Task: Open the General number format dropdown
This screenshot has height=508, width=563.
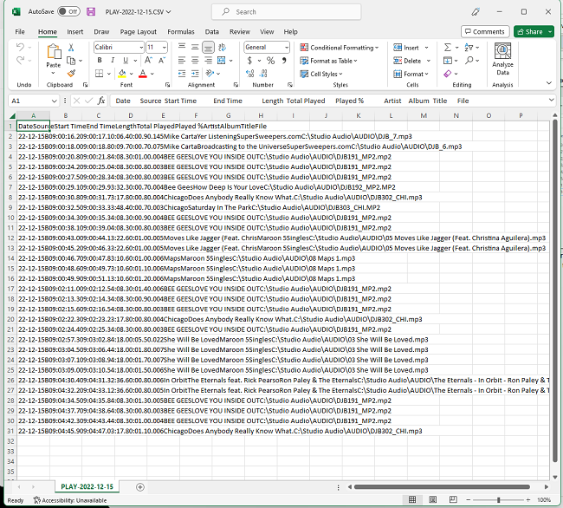Action: click(x=287, y=48)
